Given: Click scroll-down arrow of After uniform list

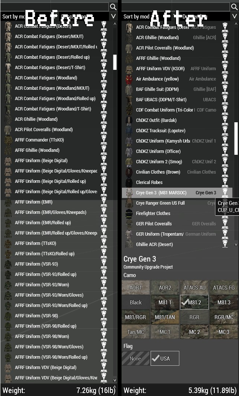Looking at the screenshot, I should pos(236,245).
